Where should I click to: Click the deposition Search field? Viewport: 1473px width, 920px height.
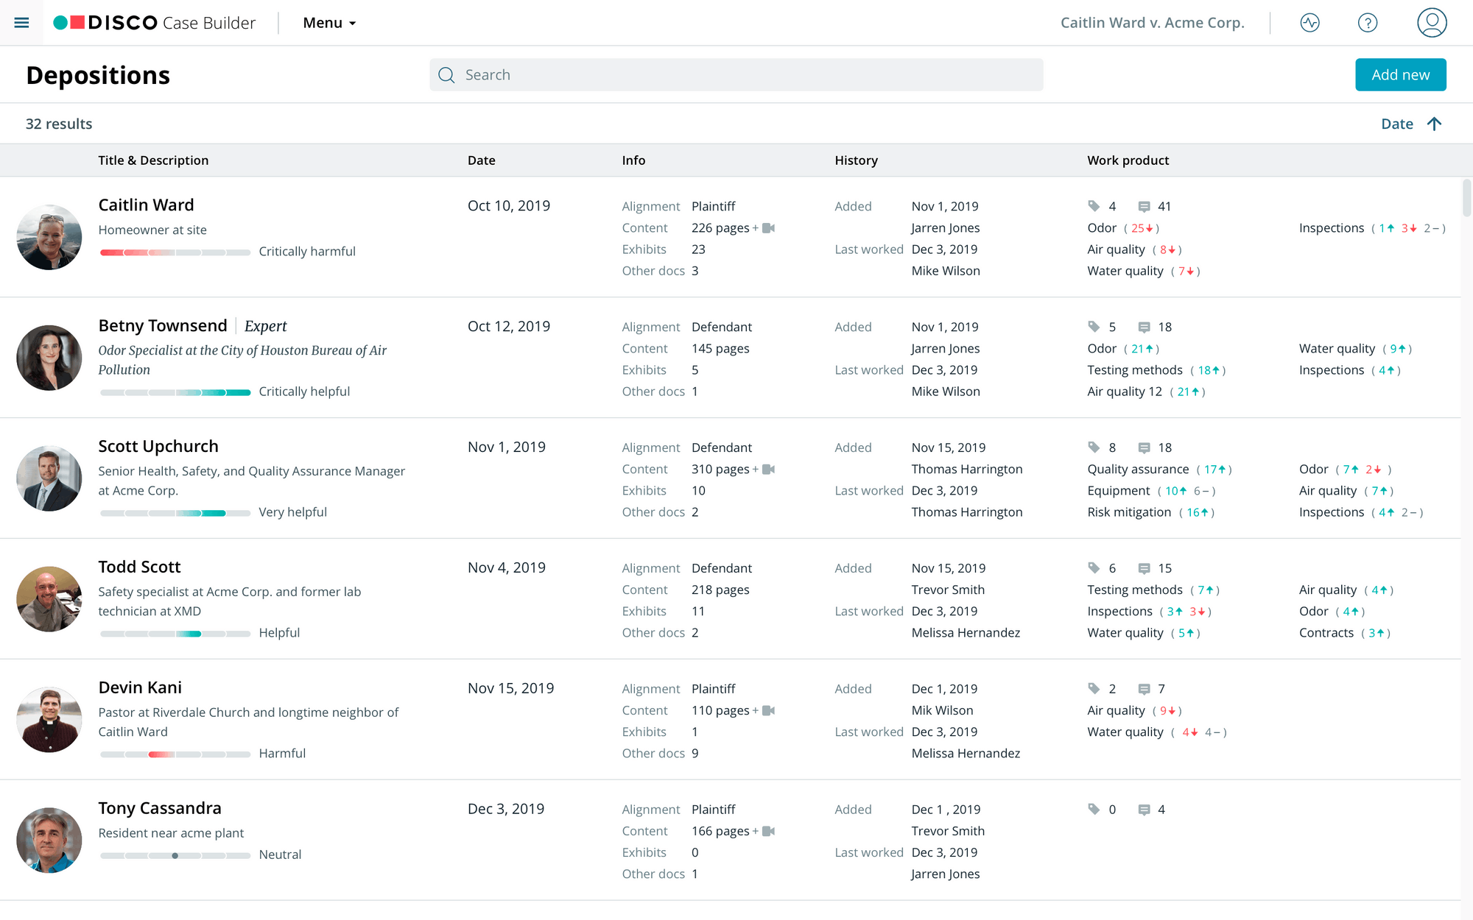(736, 75)
